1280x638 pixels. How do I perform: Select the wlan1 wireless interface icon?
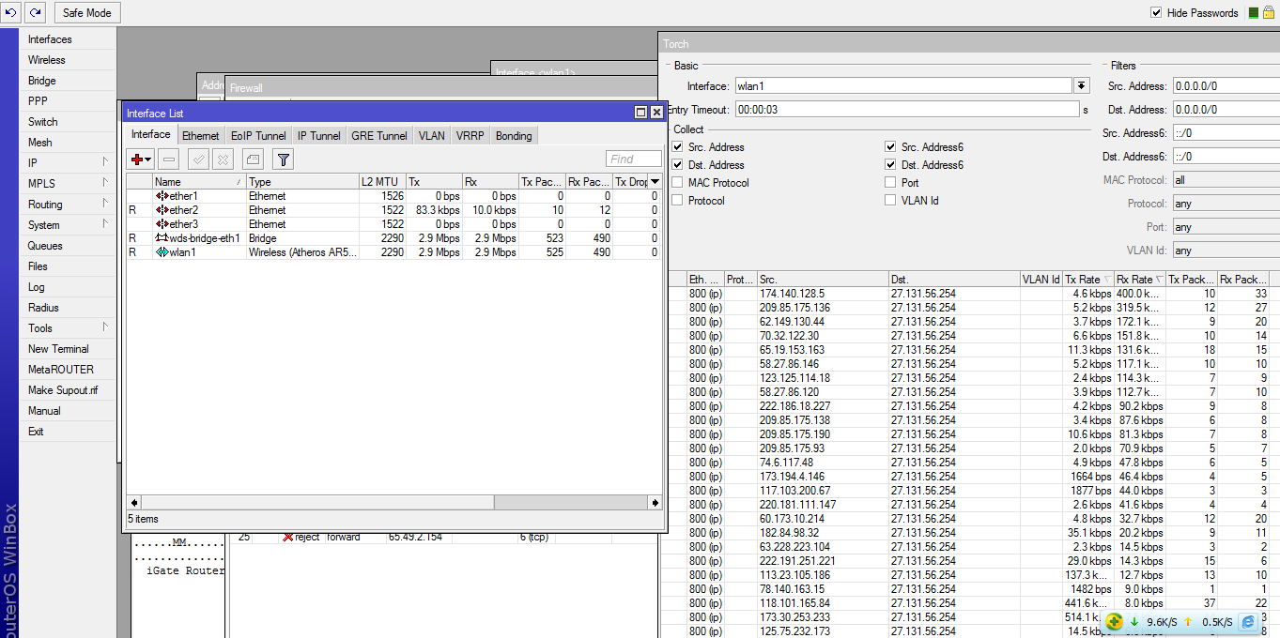(162, 252)
